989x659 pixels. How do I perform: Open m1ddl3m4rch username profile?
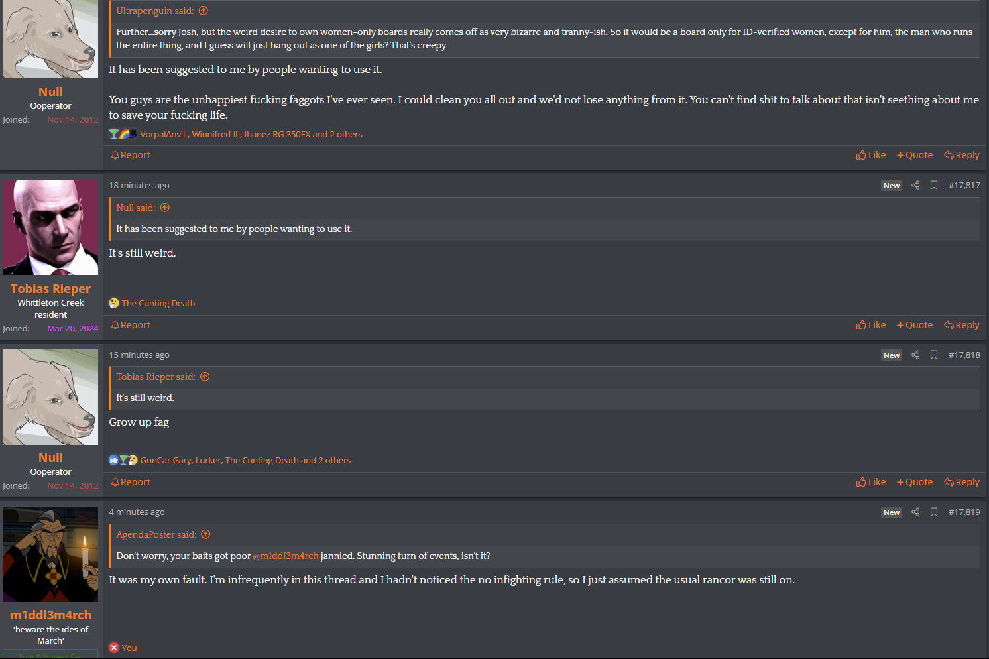point(50,615)
